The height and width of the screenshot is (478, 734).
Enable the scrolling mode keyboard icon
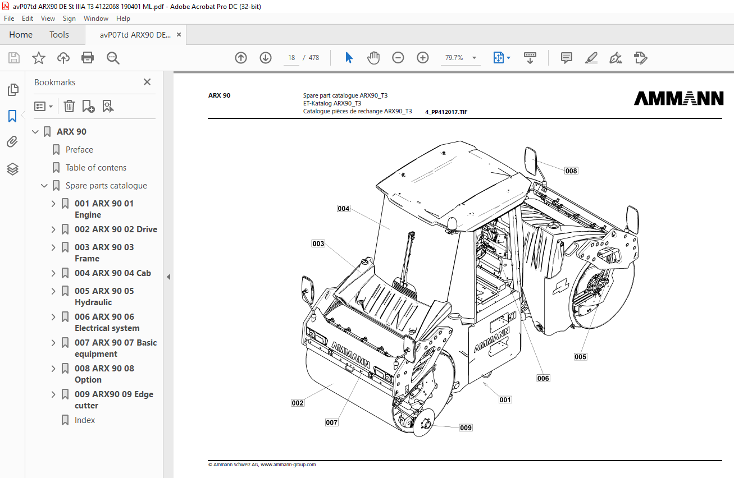530,58
